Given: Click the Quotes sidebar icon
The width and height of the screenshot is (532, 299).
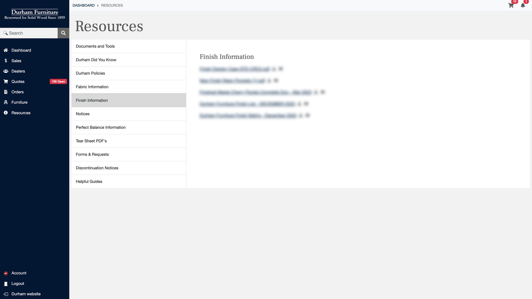Looking at the screenshot, I should tap(5, 81).
